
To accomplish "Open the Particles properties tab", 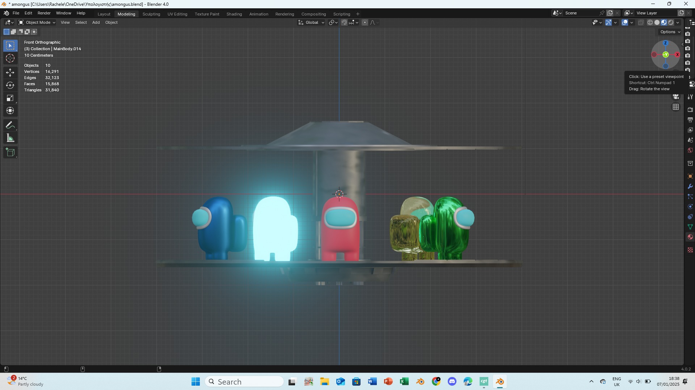I will (x=690, y=196).
